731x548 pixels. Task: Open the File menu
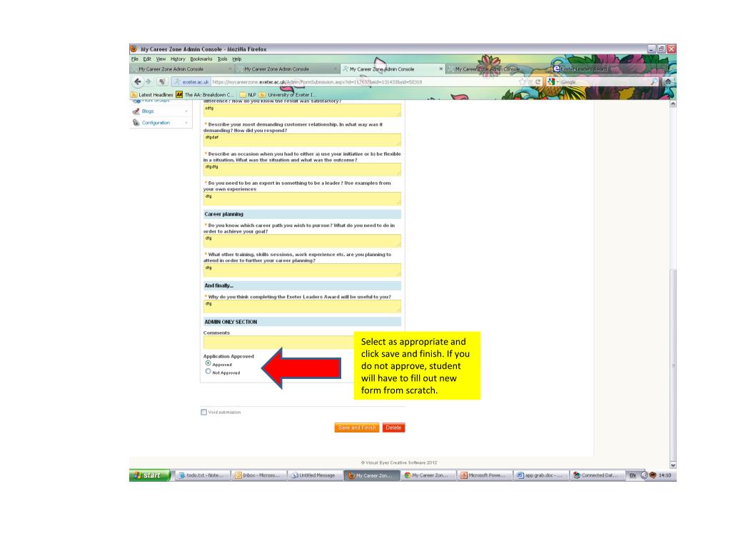135,59
